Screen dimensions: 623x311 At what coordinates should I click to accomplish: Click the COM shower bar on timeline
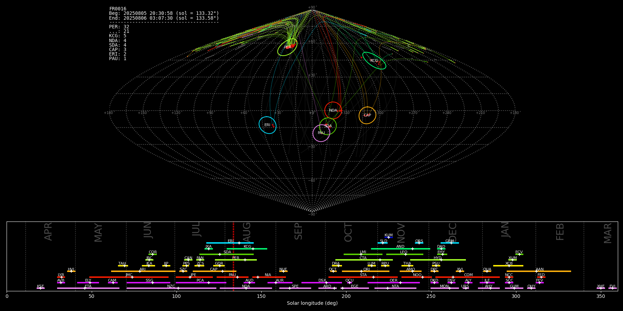pyautogui.click(x=468, y=277)
